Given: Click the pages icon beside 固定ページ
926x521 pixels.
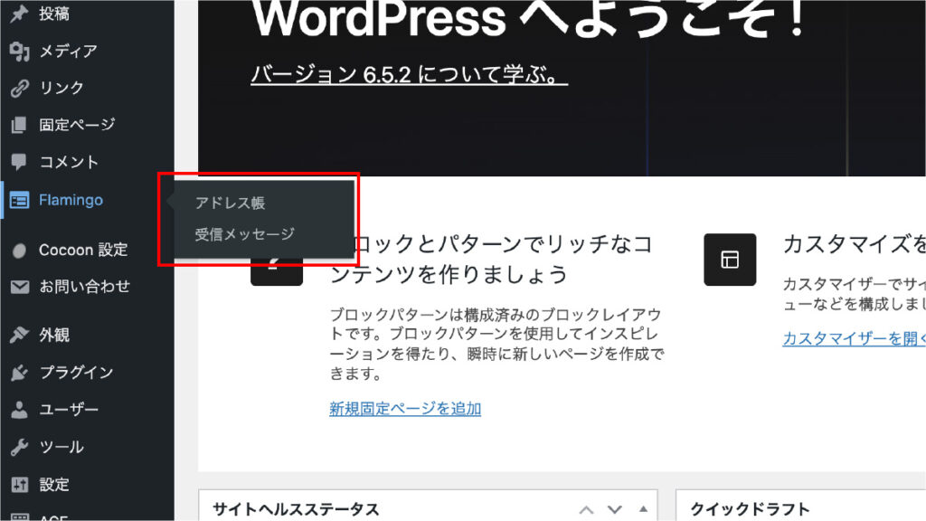Looking at the screenshot, I should point(19,126).
